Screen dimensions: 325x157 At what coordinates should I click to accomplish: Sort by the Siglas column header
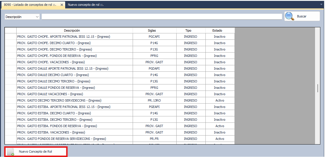click(x=152, y=30)
